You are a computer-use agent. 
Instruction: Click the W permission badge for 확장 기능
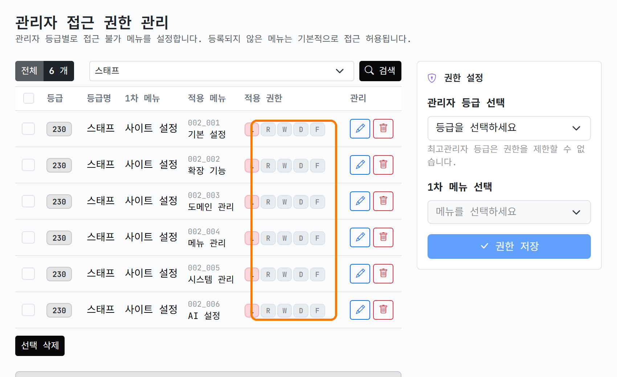pyautogui.click(x=285, y=166)
